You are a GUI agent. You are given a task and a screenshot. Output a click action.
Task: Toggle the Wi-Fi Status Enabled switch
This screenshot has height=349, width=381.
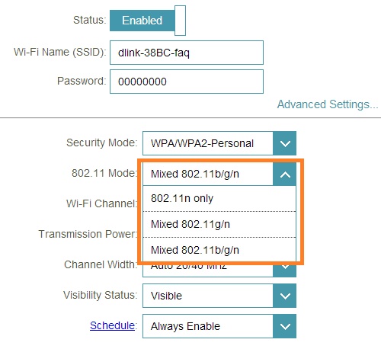[148, 21]
